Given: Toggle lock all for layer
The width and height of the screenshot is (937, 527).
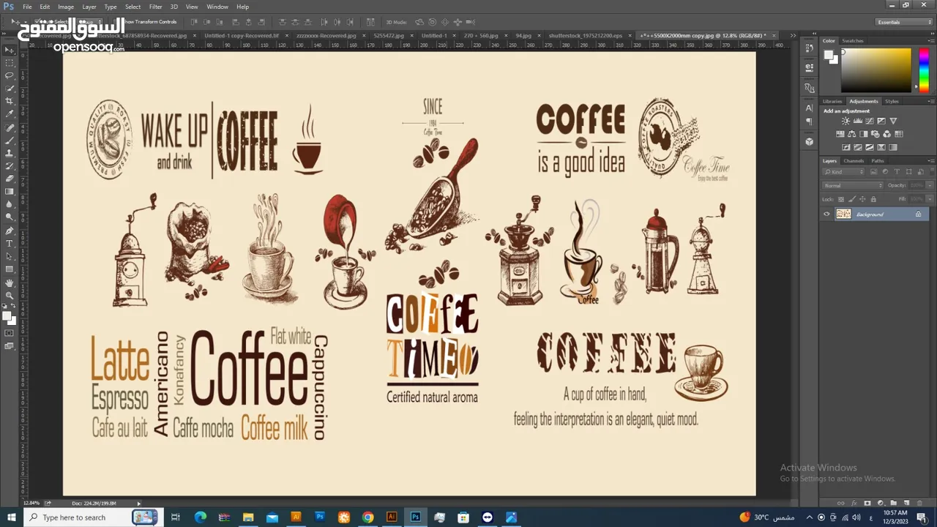Looking at the screenshot, I should click(x=873, y=199).
